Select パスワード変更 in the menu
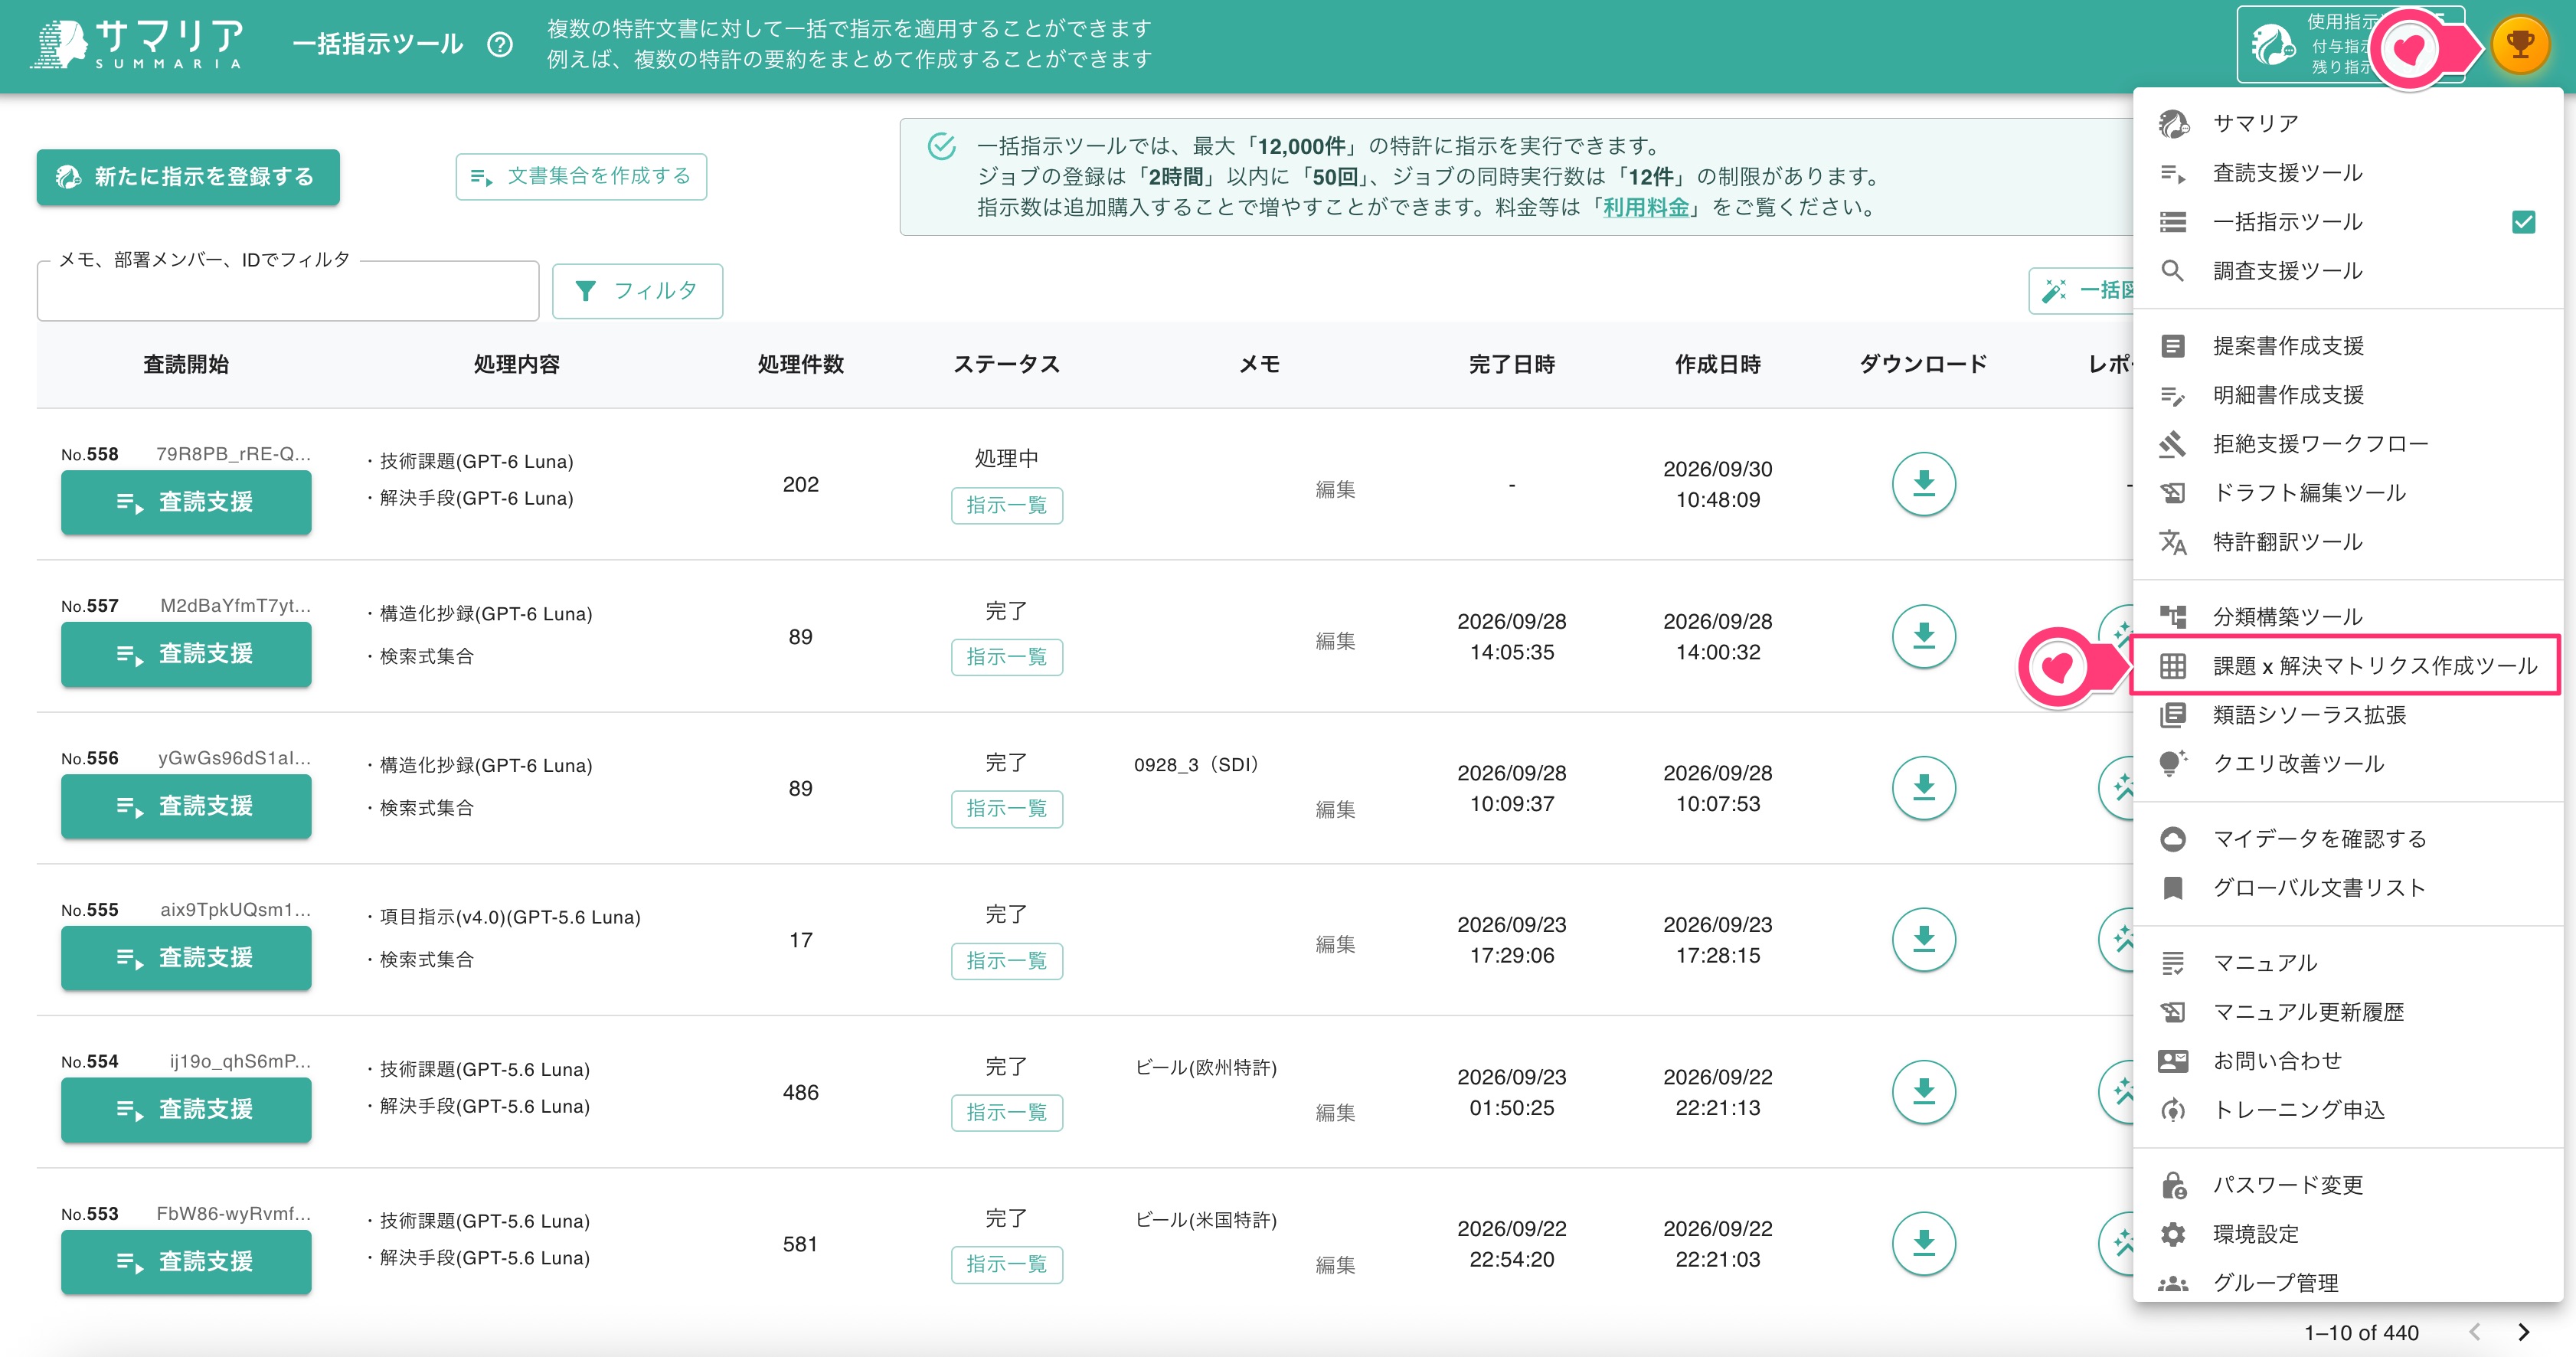Image resolution: width=2576 pixels, height=1357 pixels. point(2348,1184)
